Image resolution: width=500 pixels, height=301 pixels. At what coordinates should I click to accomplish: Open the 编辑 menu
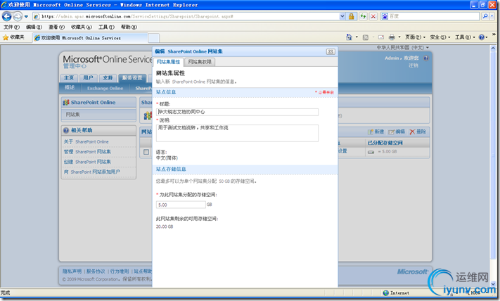pos(34,27)
